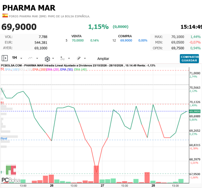The height and width of the screenshot is (188, 202).
Task: Toggle the EMA (20) indicator label
Action: pos(53,70)
